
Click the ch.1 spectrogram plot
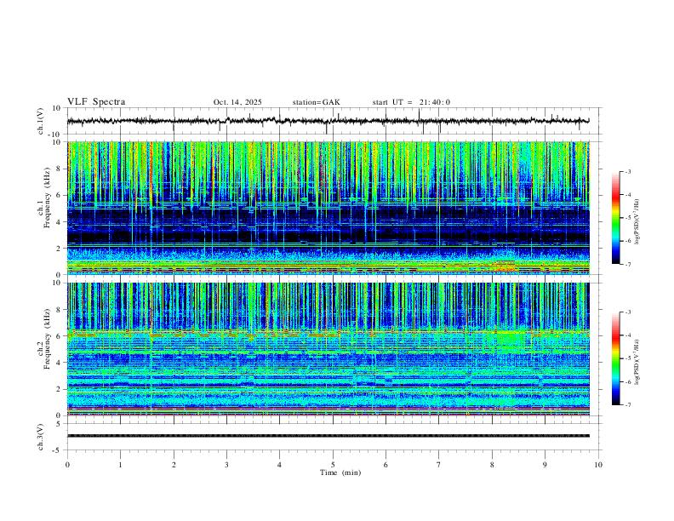tap(328, 208)
